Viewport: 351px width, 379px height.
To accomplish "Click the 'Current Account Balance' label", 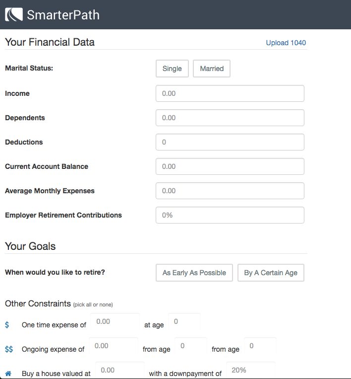I will pyautogui.click(x=47, y=166).
